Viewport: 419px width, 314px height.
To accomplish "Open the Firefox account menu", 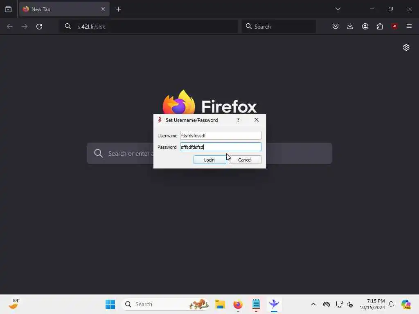I will [x=365, y=26].
